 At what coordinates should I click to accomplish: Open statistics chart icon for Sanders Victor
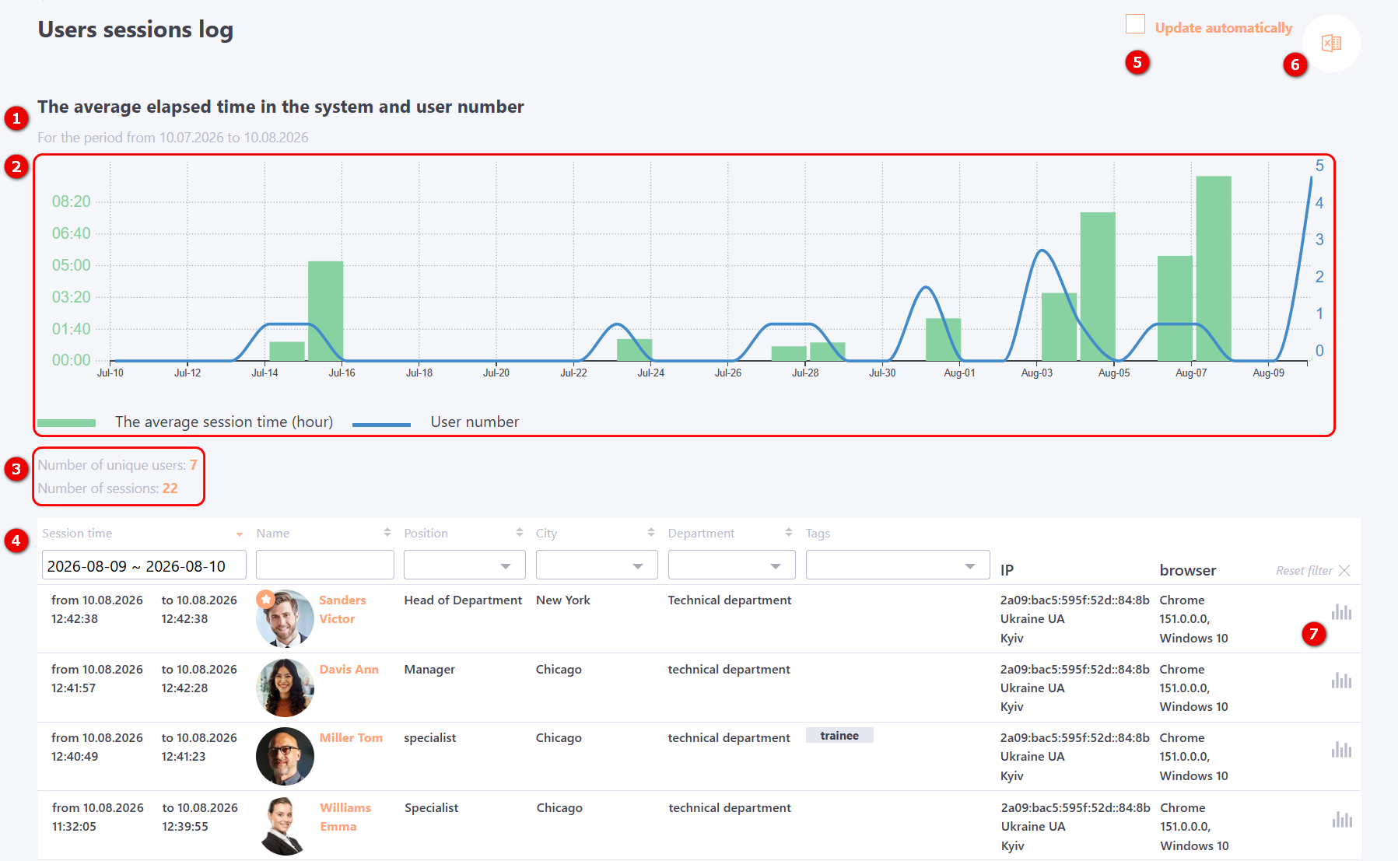coord(1341,612)
